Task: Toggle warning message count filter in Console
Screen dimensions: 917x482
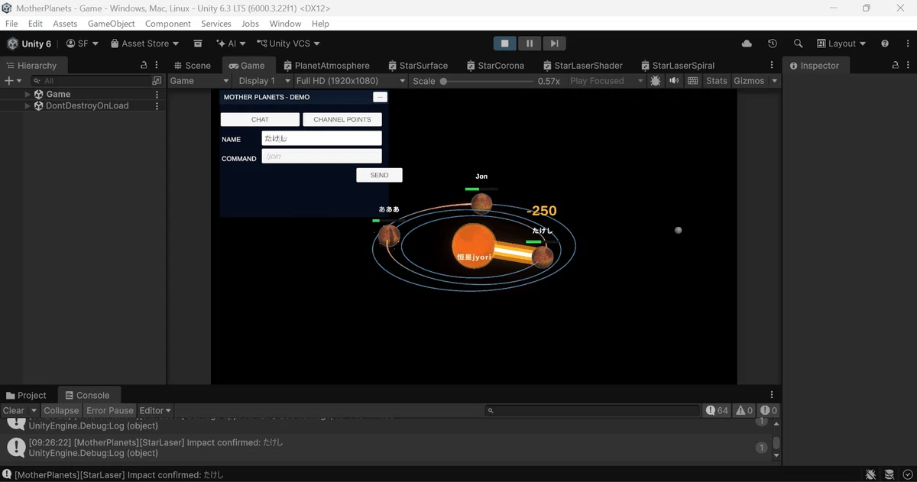Action: pyautogui.click(x=744, y=410)
